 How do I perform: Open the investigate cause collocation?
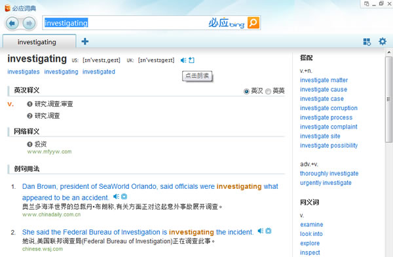324,89
